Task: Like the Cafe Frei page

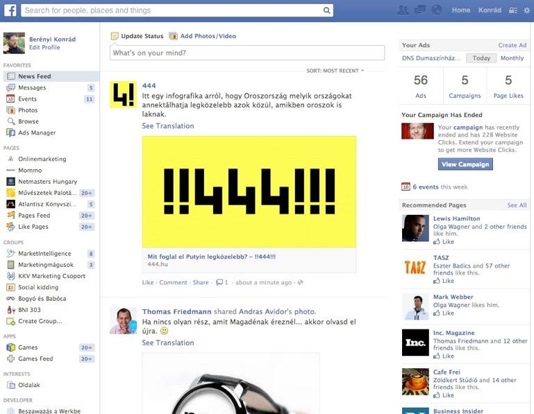Action: (444, 395)
